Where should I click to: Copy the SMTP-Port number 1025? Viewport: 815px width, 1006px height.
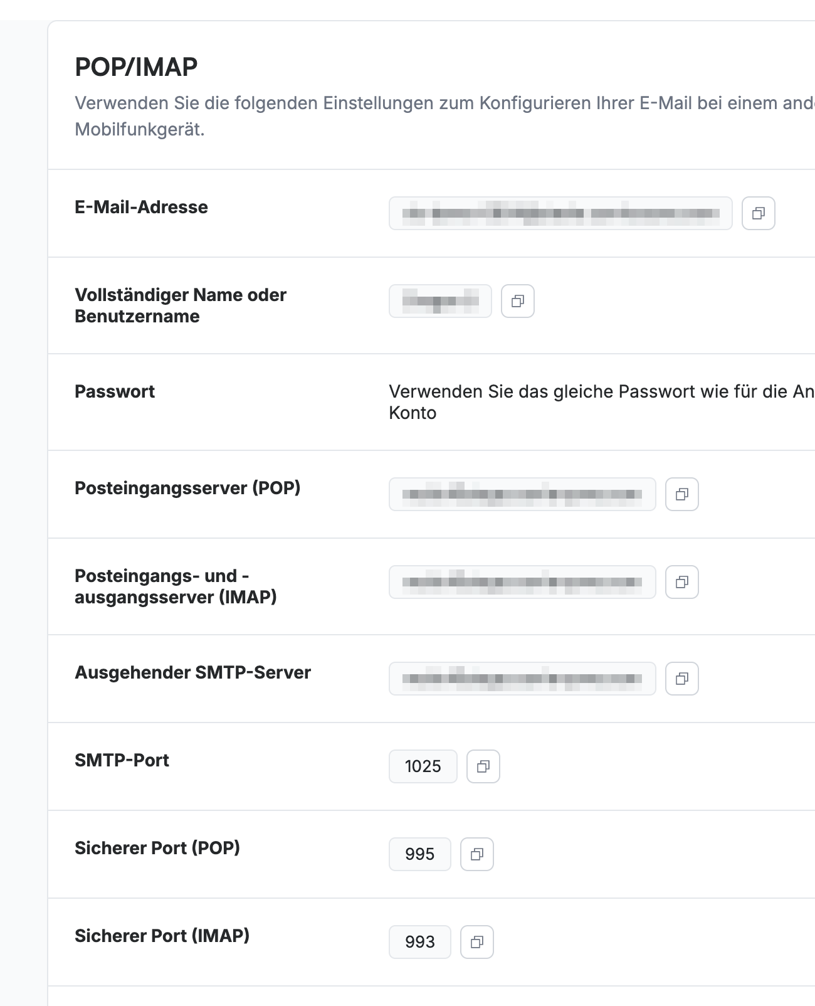(x=483, y=766)
